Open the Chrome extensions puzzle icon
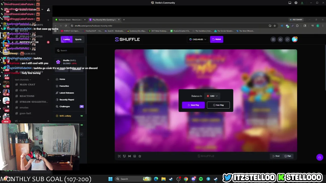 (297, 26)
